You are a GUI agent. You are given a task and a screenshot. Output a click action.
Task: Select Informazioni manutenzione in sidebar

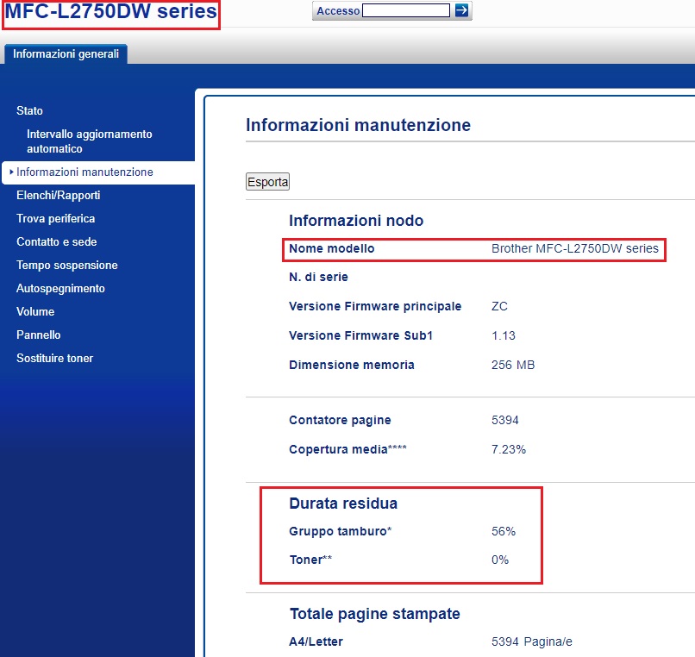(x=85, y=172)
